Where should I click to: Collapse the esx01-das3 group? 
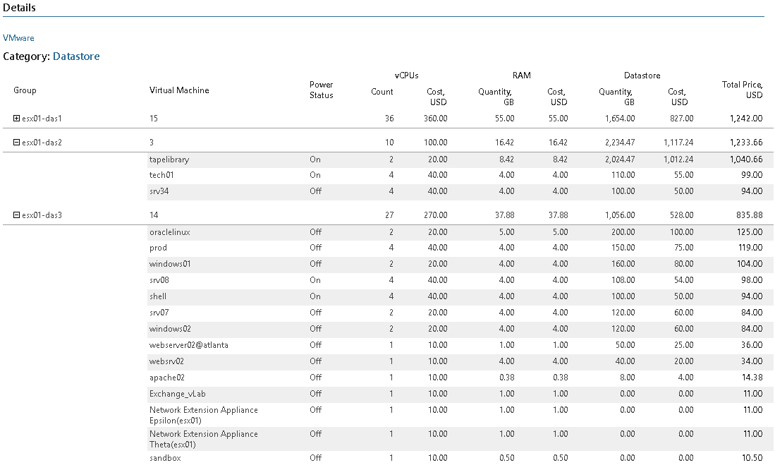pyautogui.click(x=16, y=215)
